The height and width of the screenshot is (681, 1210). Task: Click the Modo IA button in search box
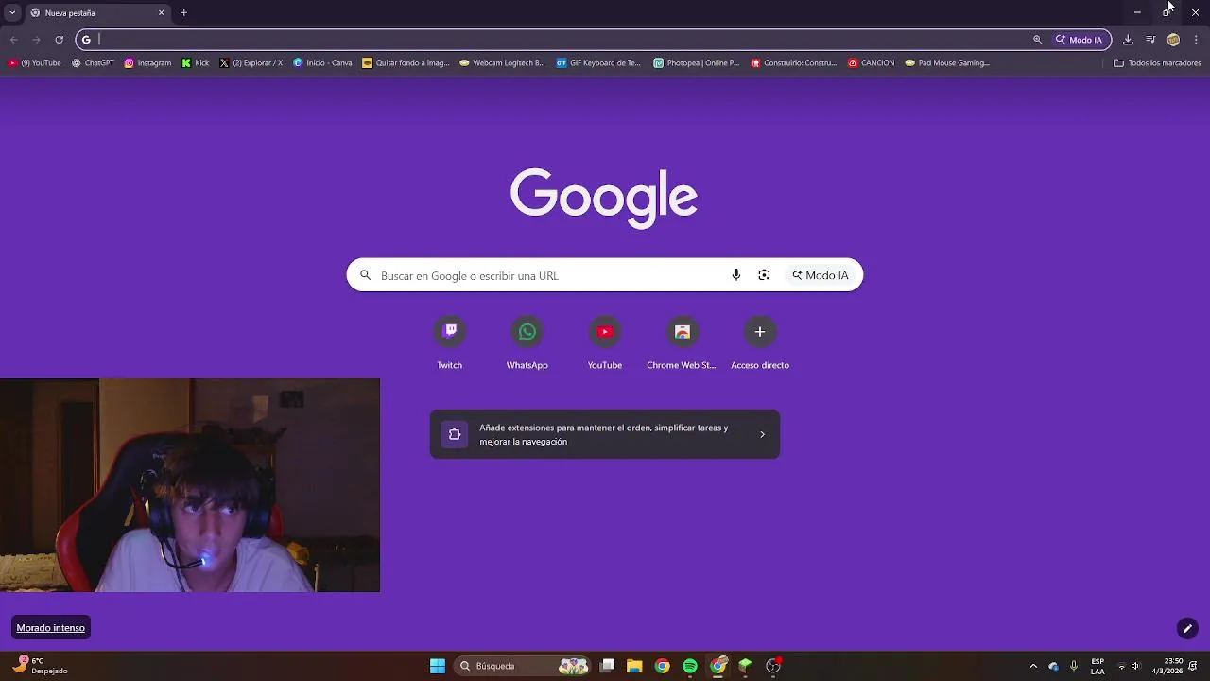(821, 275)
